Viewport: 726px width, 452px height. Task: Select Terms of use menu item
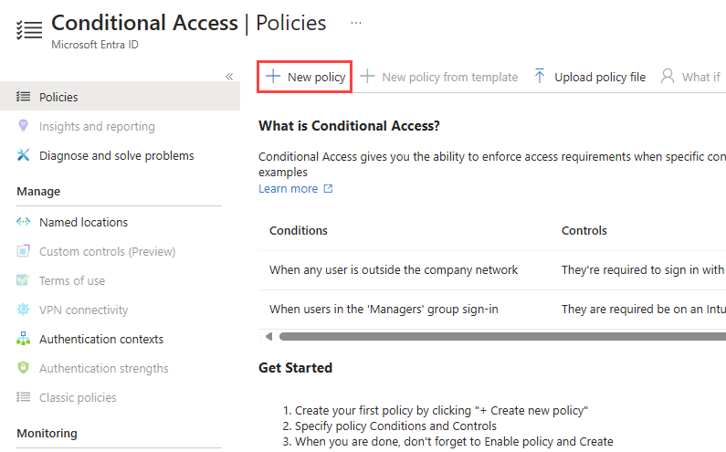(71, 280)
